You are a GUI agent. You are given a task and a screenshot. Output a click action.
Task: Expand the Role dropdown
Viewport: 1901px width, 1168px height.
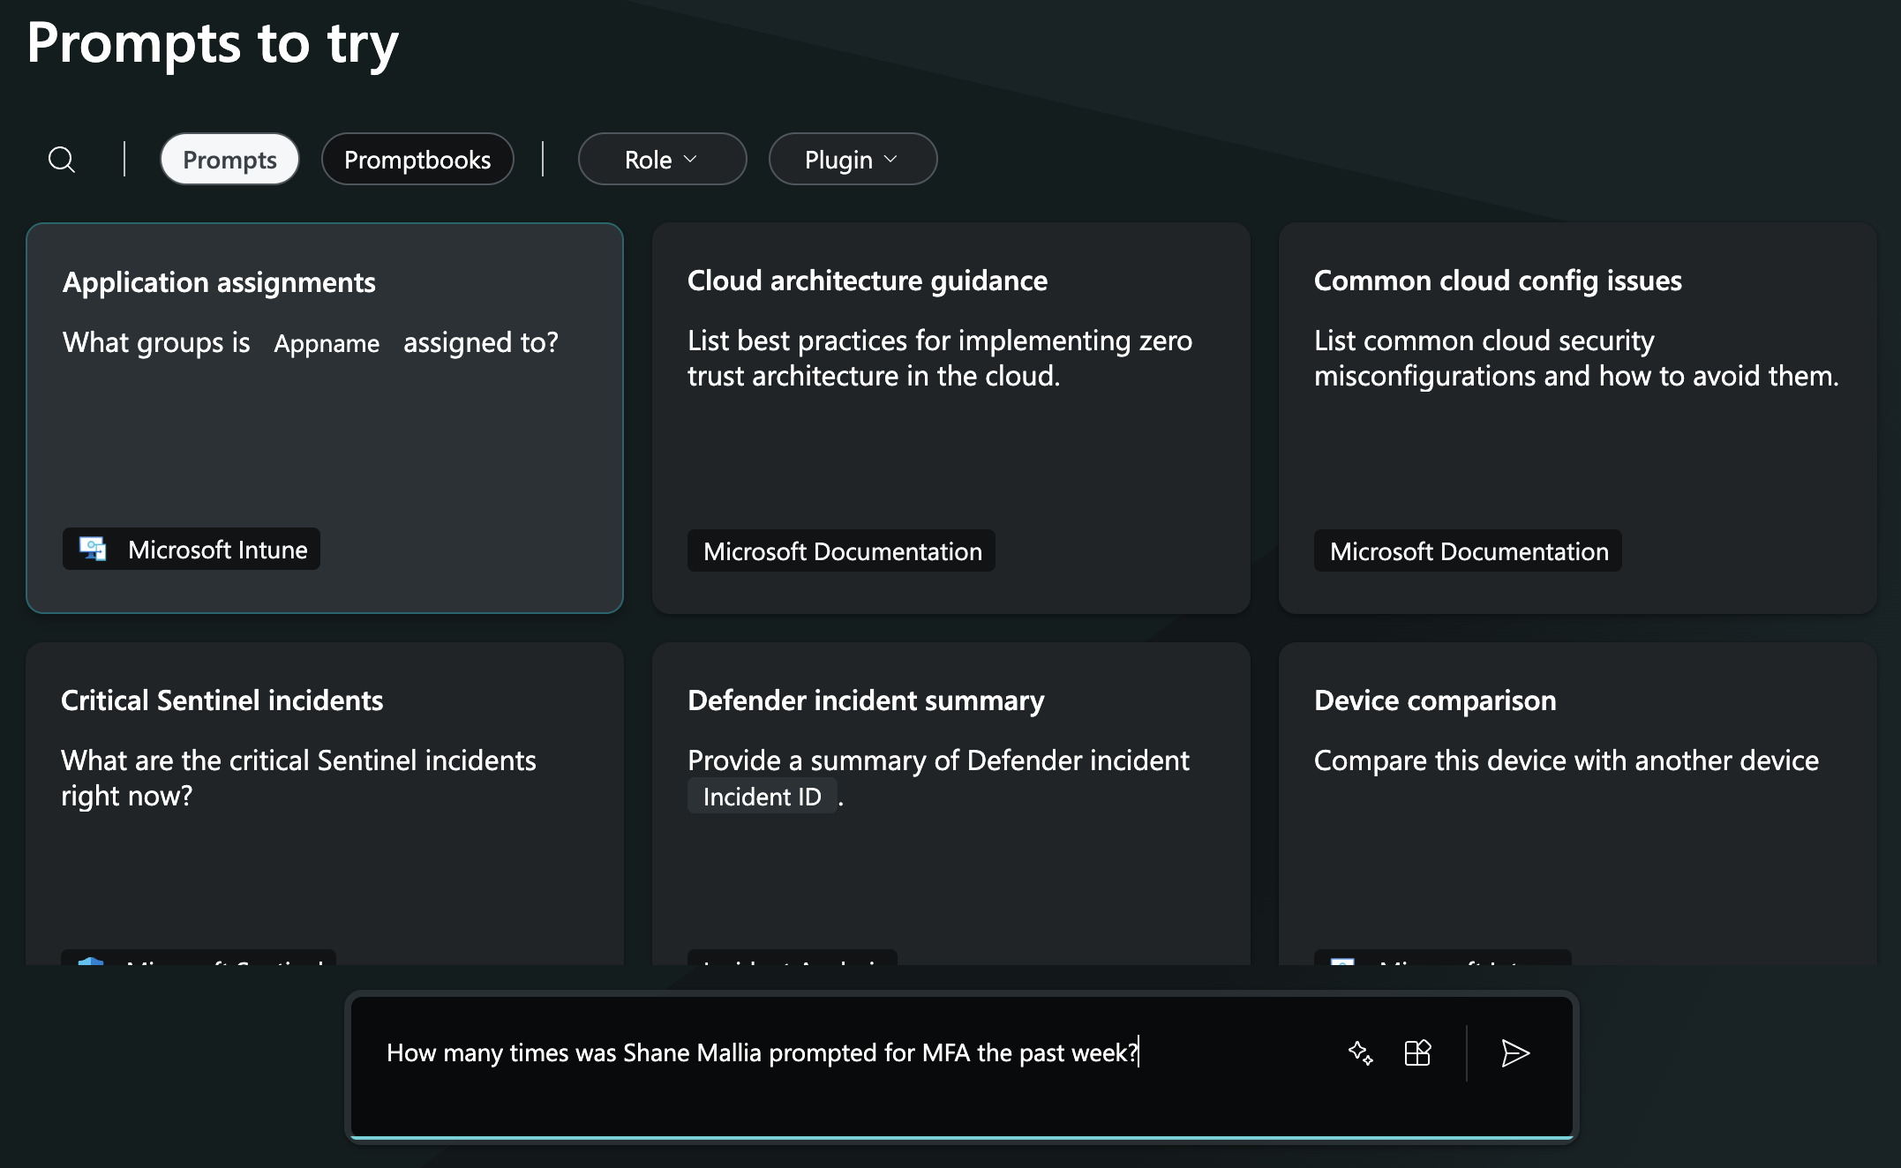pyautogui.click(x=662, y=159)
